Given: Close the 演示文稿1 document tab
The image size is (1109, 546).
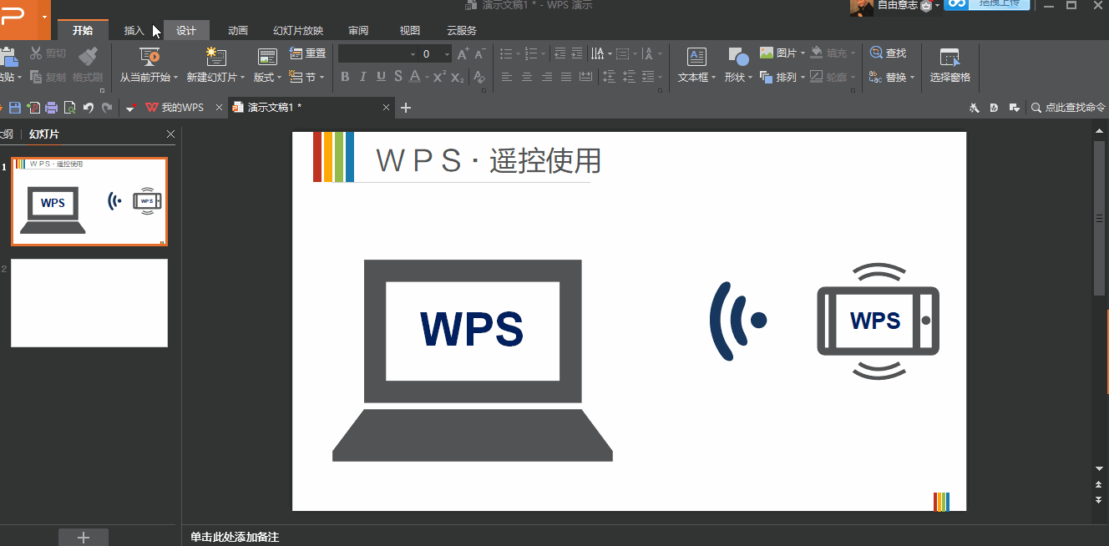Looking at the screenshot, I should point(387,108).
